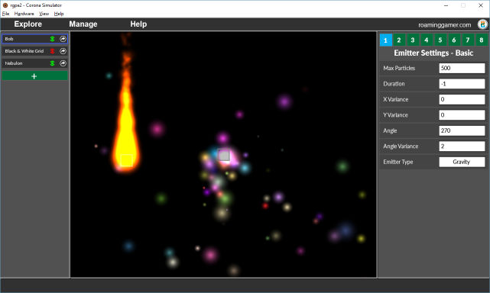Switch to settings tab 5
Screen dimensions: 490x293
(440, 40)
